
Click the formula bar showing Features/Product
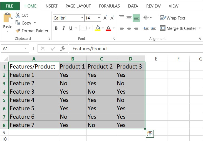[136, 49]
